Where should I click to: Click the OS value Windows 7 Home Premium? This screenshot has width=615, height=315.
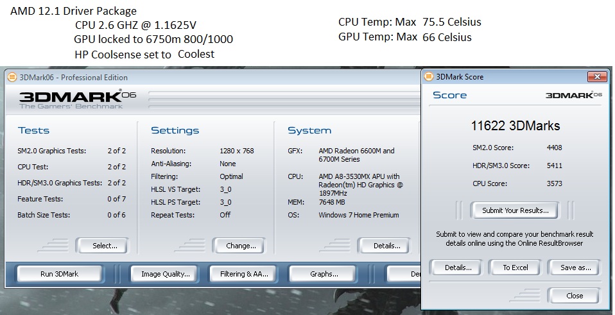[x=358, y=215]
